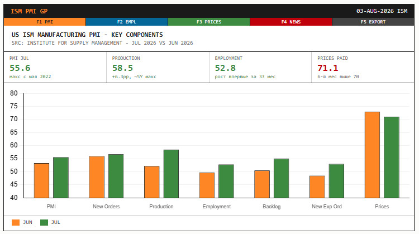Screen dimensions: 419x234
Task: Click the orange JUN bar for Production
Action: [152, 182]
